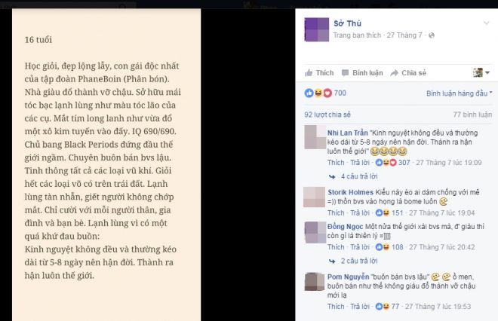Click Trả lời under Storik Holmes's comment
The height and width of the screenshot is (321, 498).
[360, 212]
